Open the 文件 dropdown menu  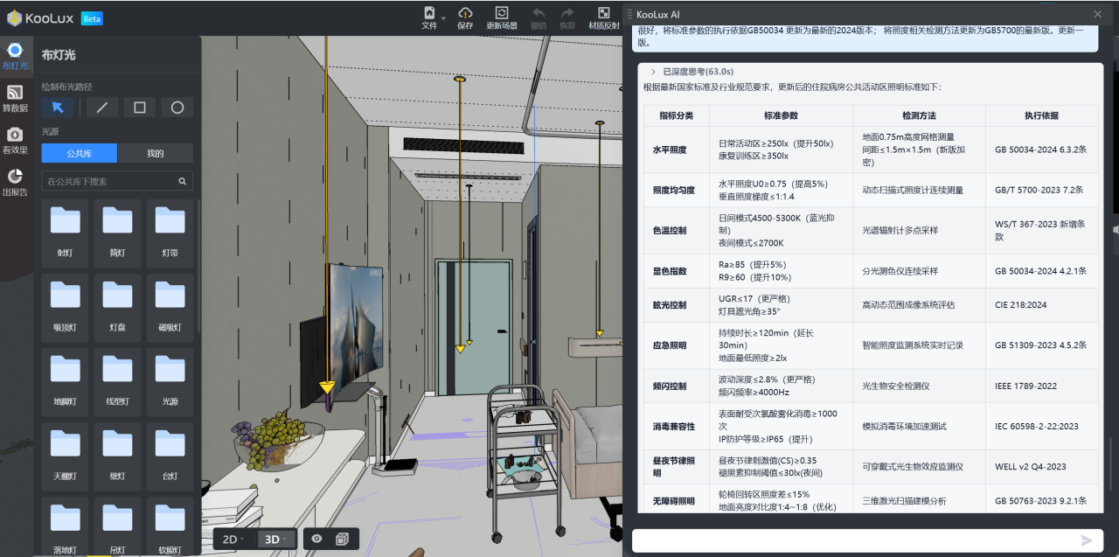pos(434,17)
